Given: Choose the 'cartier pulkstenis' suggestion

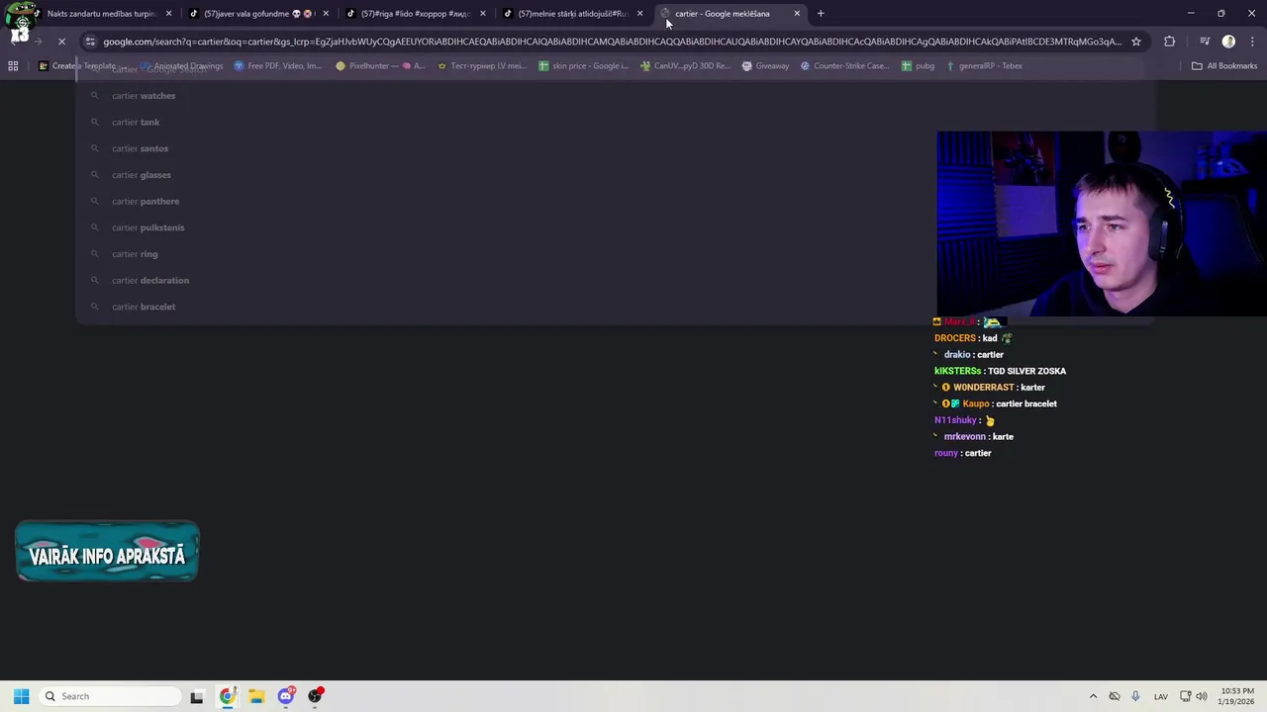Looking at the screenshot, I should tap(615, 227).
